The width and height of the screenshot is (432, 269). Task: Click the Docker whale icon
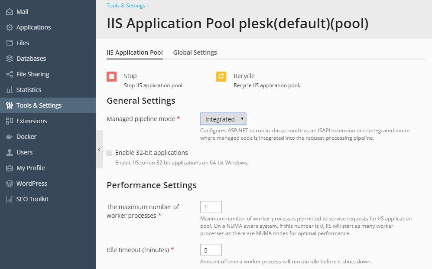(9, 137)
